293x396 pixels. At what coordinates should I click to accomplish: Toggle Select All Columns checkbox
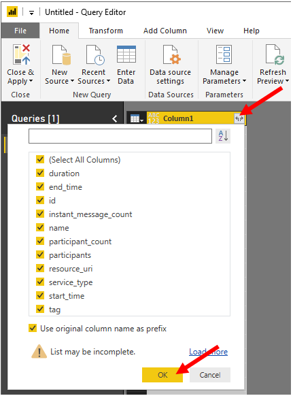(40, 159)
